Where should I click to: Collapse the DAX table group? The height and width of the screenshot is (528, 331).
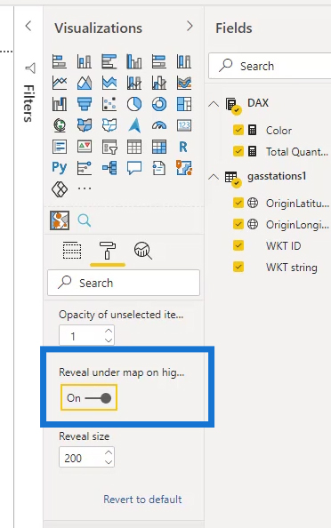(214, 103)
